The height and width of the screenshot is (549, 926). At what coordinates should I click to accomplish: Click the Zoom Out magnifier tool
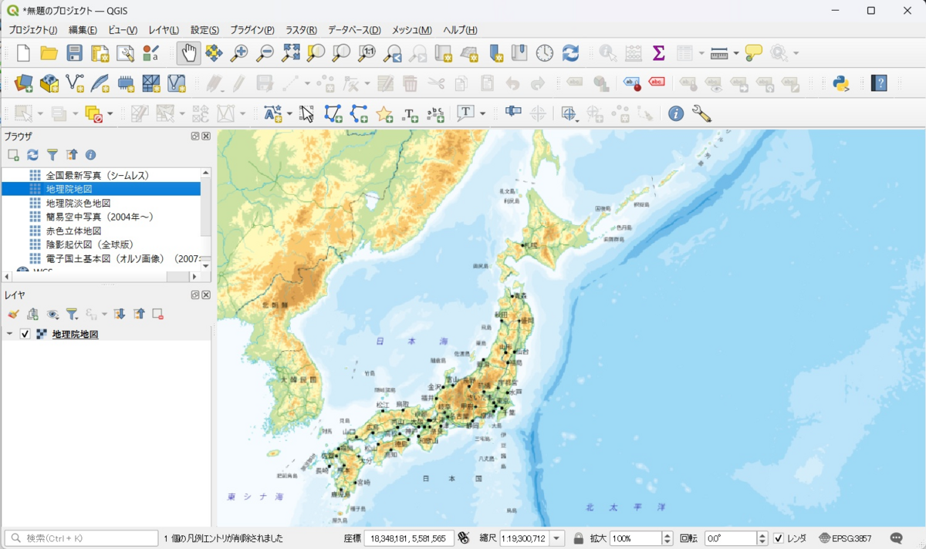coord(265,53)
